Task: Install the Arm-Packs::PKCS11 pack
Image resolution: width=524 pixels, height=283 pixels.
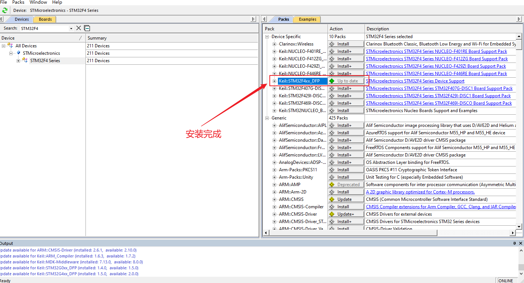Action: point(346,170)
